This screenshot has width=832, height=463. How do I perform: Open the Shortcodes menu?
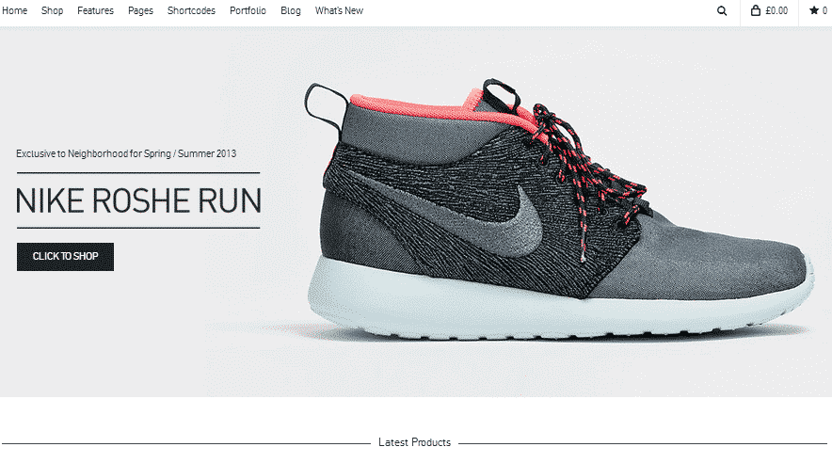[x=192, y=10]
